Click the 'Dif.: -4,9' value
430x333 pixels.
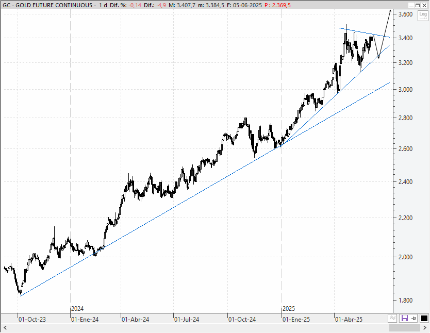coord(155,5)
